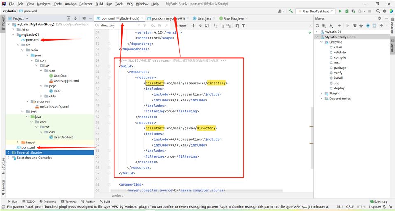This screenshot has height=211, width=395.
Task: Collapse the Lifecycle node in Maven
Action: click(x=321, y=42)
